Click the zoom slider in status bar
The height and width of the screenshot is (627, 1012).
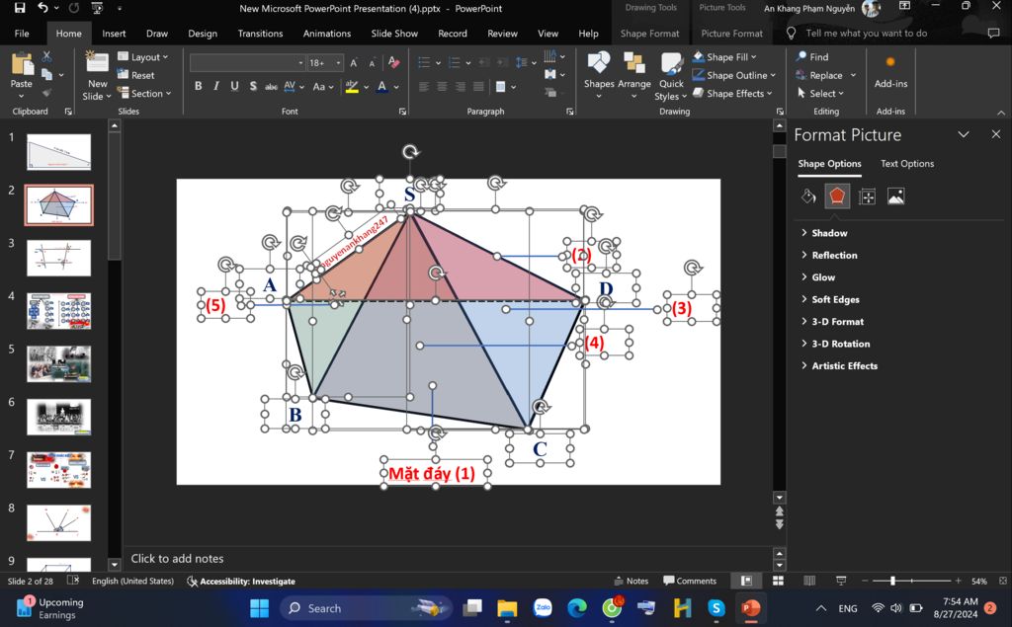click(x=893, y=581)
